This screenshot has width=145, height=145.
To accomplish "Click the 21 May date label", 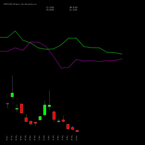I will [x=77, y=138].
